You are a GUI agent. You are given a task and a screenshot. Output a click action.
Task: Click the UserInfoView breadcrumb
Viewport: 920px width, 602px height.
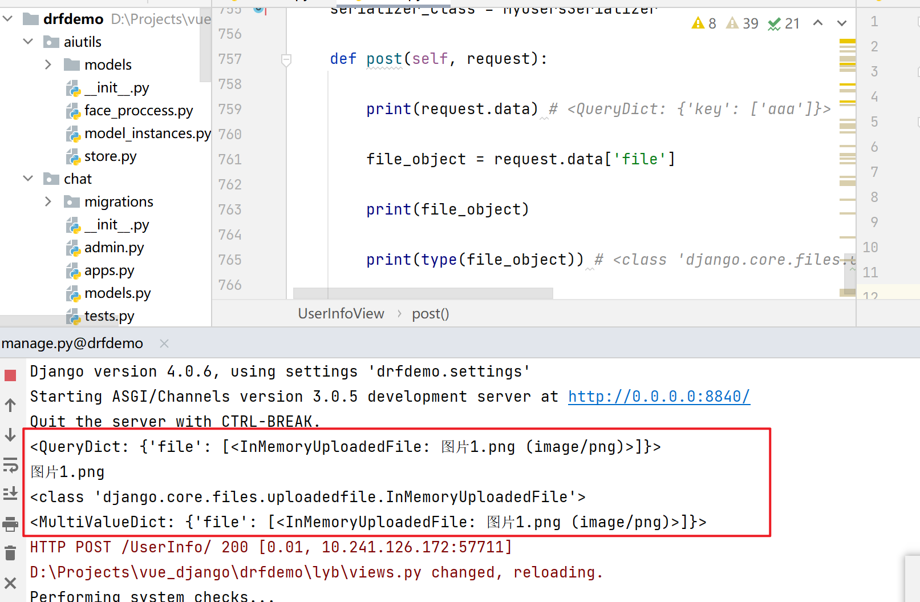click(x=341, y=314)
